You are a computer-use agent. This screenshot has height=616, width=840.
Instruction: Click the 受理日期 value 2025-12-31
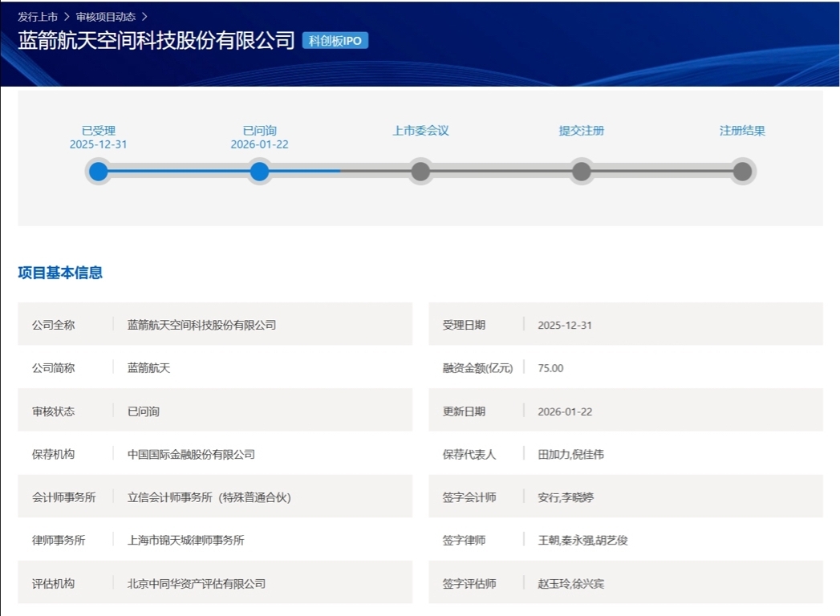pos(565,325)
